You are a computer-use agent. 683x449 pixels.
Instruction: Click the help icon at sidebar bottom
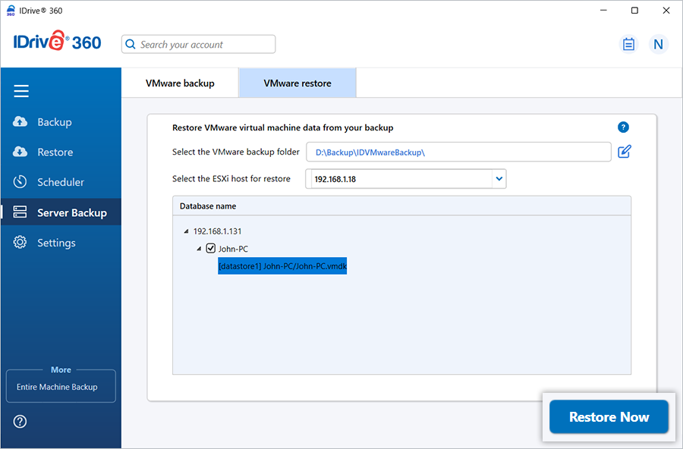(x=20, y=422)
